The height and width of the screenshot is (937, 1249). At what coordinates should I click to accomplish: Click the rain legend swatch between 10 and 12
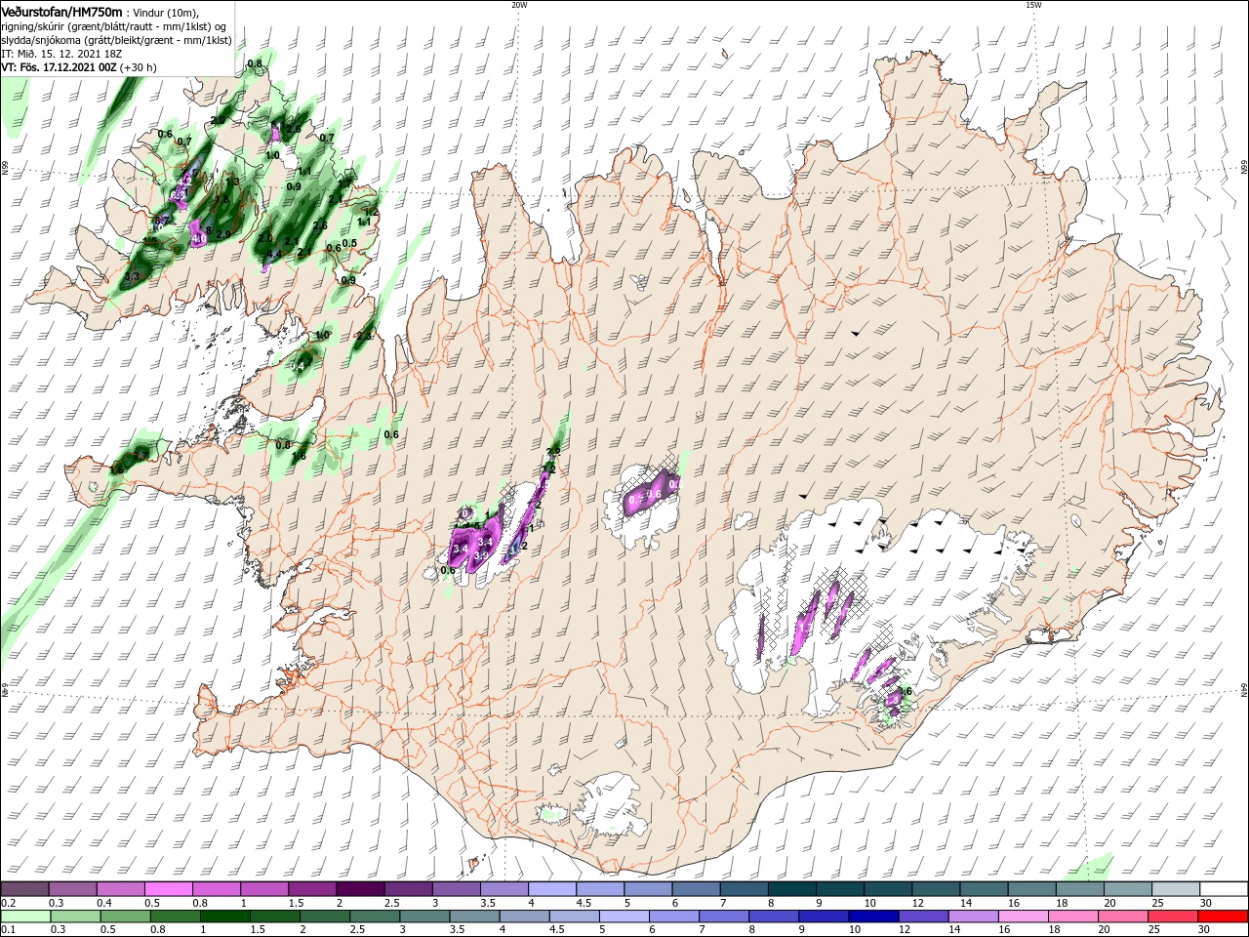[874, 917]
